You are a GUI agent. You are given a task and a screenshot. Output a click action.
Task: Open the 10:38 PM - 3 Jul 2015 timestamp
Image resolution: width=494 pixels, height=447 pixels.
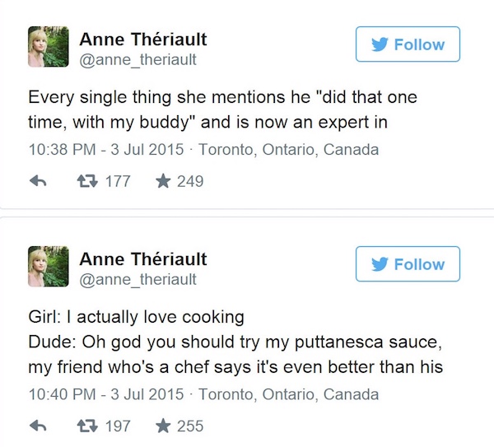(106, 149)
